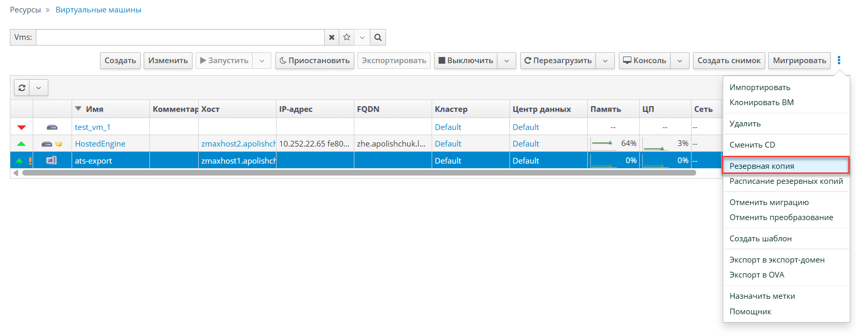The image size is (856, 335).
Task: Click the Мигрировать button
Action: tap(799, 61)
